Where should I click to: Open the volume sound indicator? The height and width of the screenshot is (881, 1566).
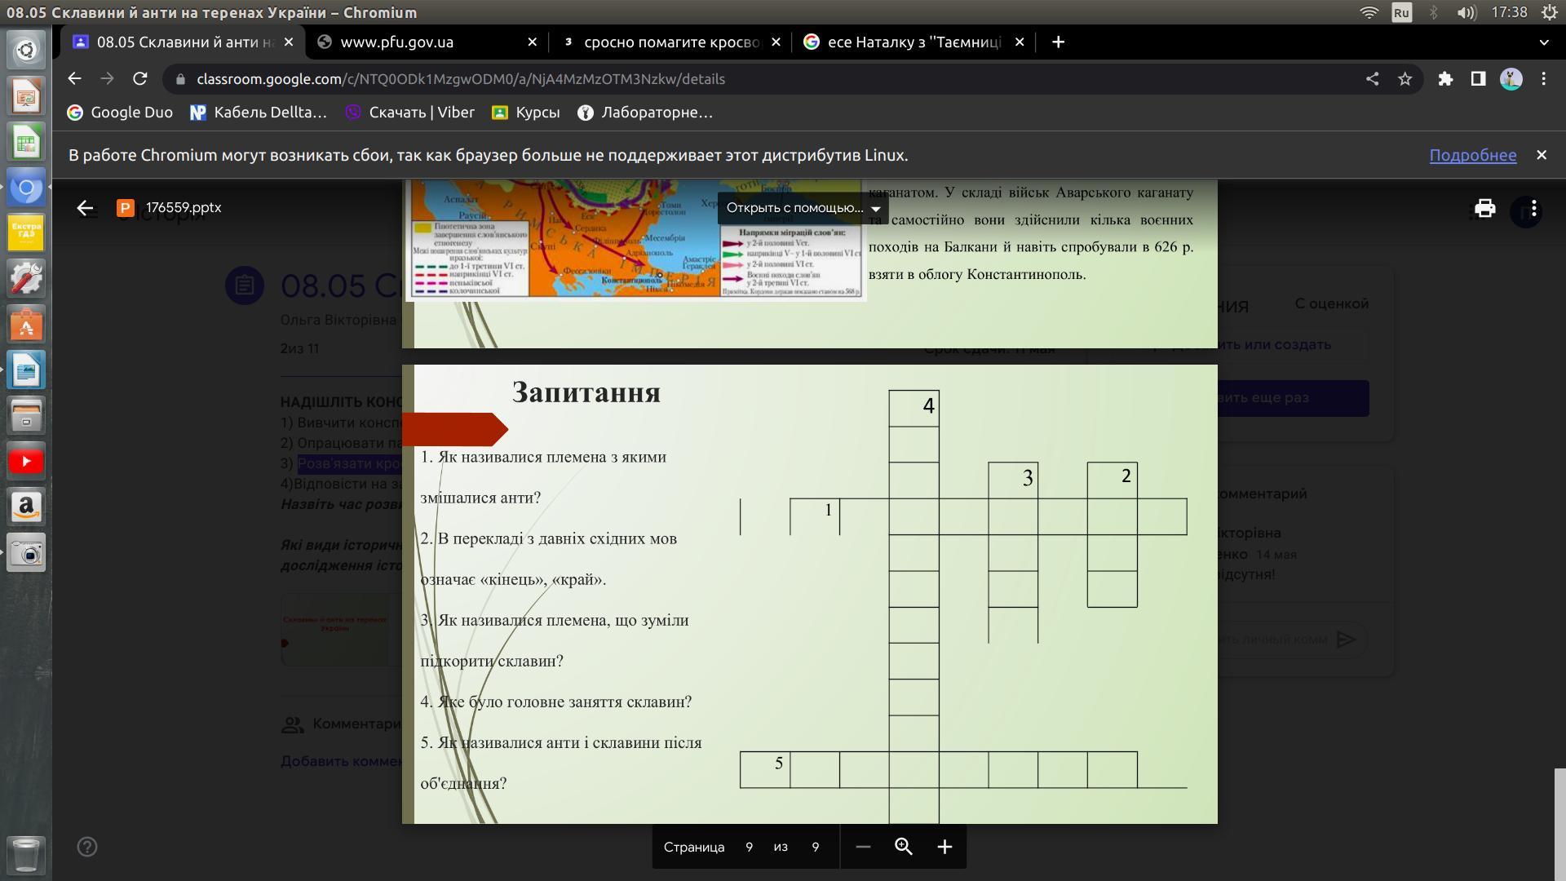point(1466,12)
